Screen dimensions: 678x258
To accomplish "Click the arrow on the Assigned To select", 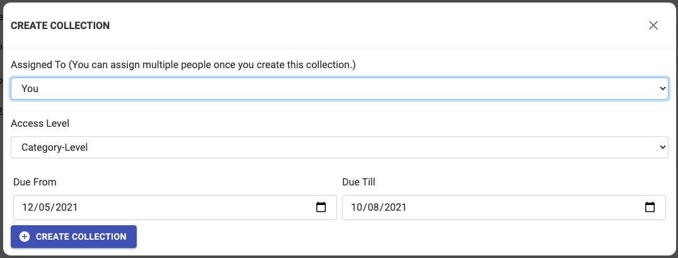I will (662, 89).
